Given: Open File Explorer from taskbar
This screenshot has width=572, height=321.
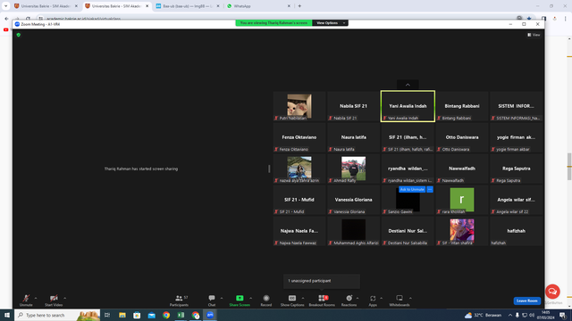Looking at the screenshot, I should pyautogui.click(x=122, y=315).
